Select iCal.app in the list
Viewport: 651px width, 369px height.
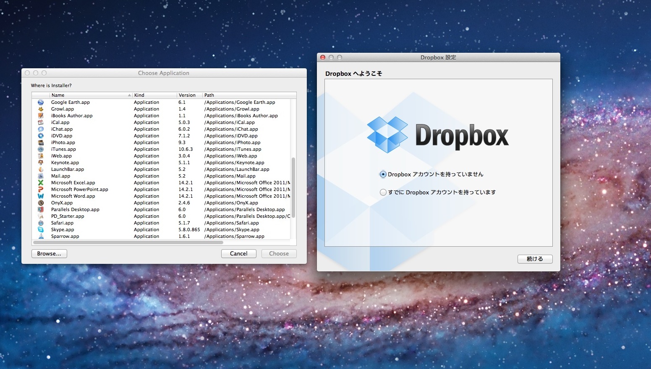tap(60, 122)
